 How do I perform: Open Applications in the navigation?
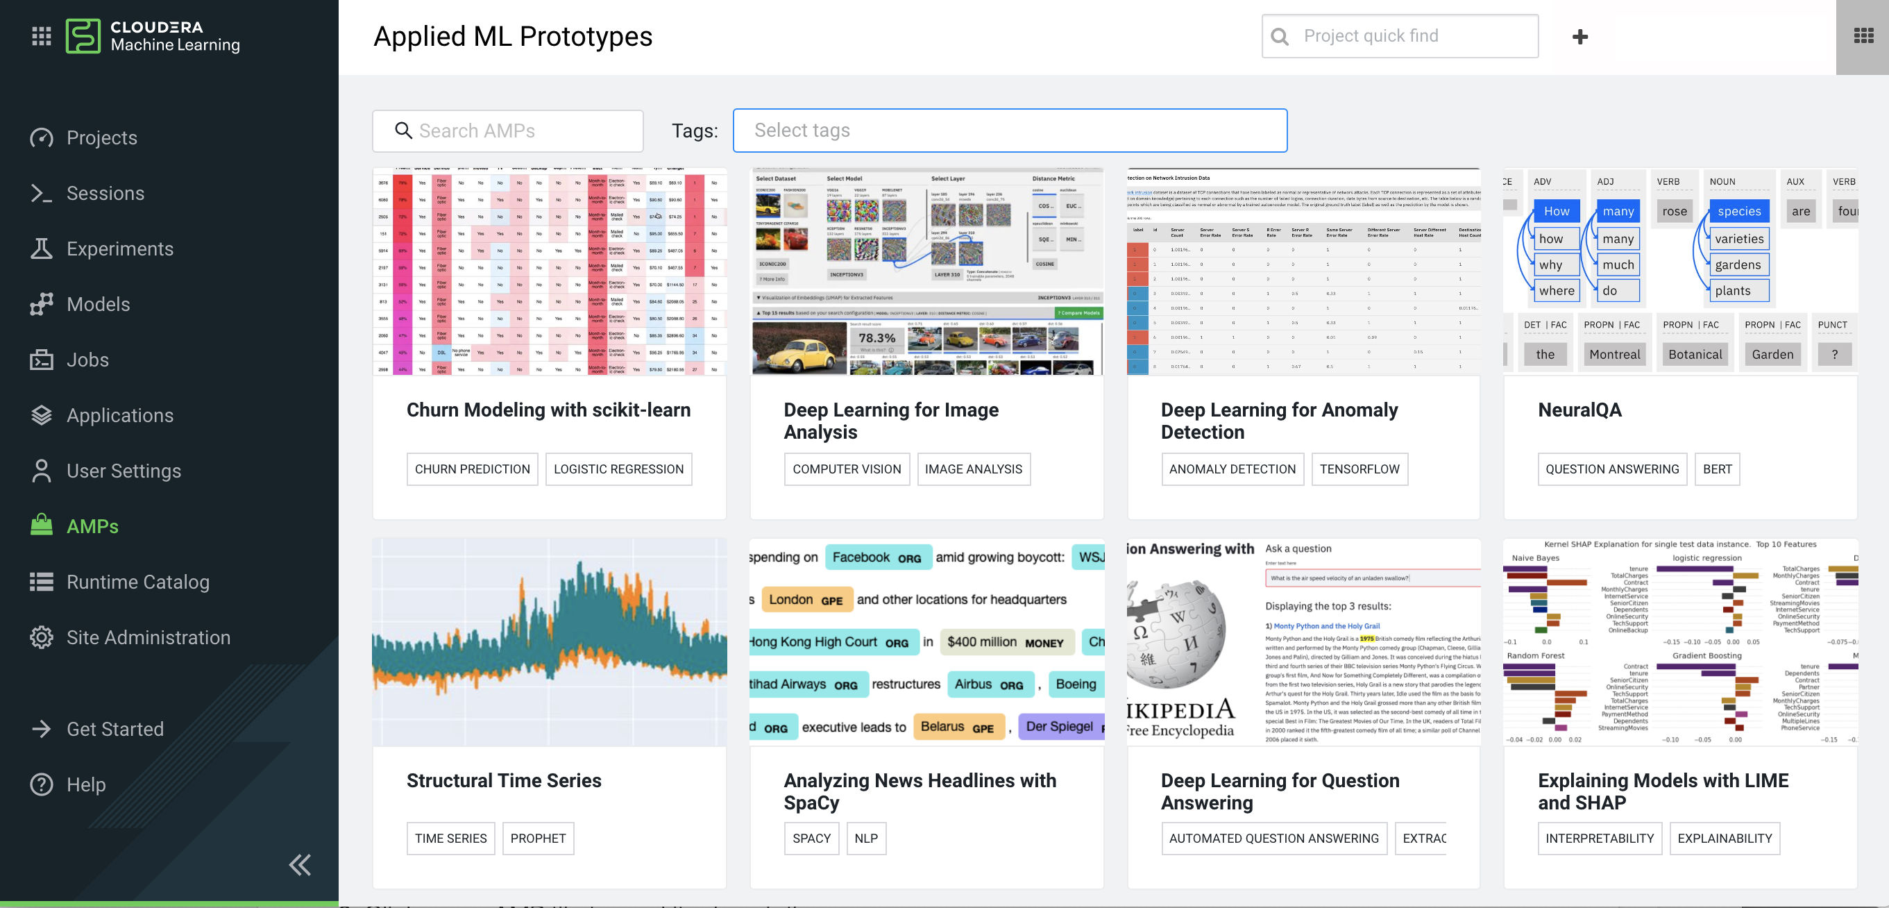pos(120,415)
